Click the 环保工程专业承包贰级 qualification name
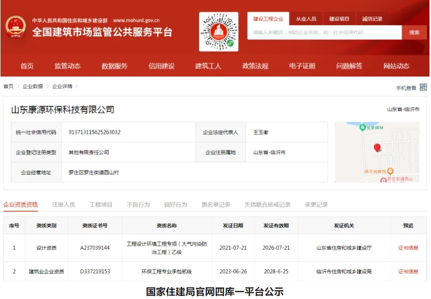The height and width of the screenshot is (299, 431). [x=167, y=272]
